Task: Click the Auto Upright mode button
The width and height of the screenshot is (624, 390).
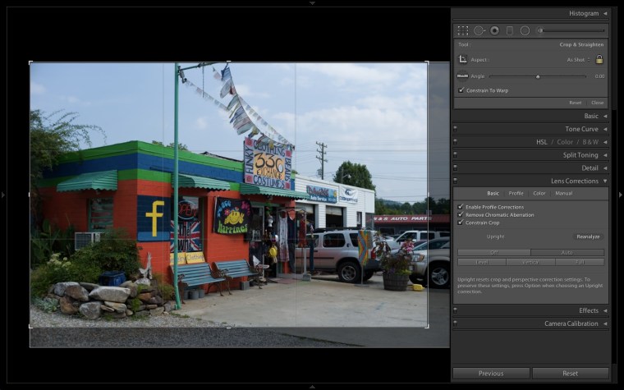Action: click(x=567, y=253)
